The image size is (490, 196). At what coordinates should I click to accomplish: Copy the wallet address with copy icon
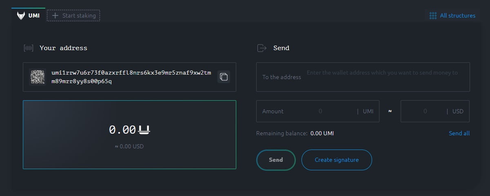tap(223, 77)
